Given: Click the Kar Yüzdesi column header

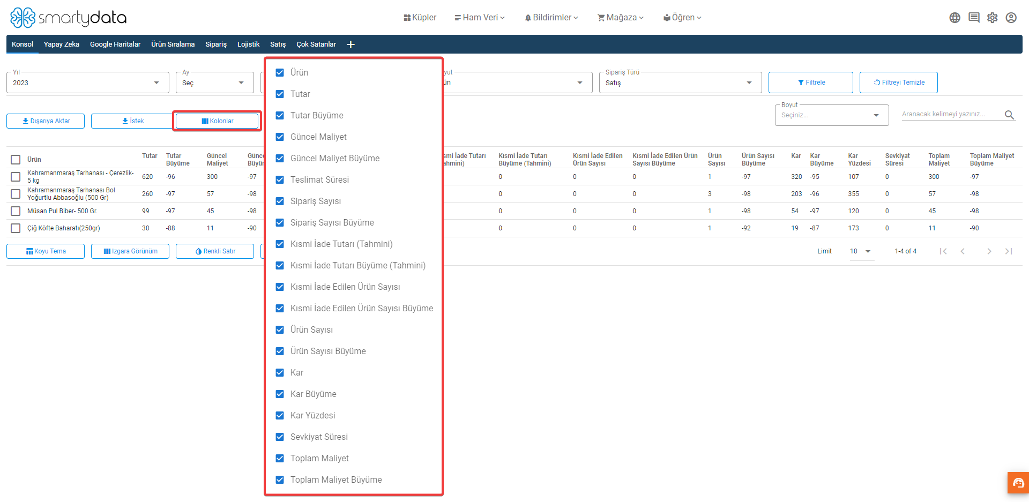Looking at the screenshot, I should 859,160.
